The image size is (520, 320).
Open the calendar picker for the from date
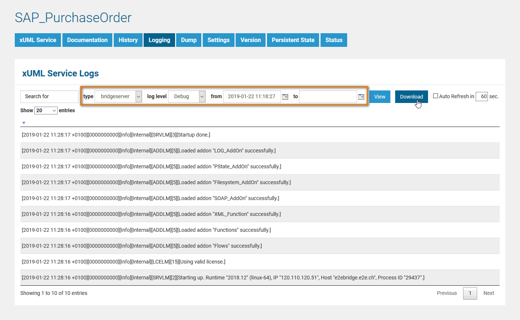tap(285, 96)
